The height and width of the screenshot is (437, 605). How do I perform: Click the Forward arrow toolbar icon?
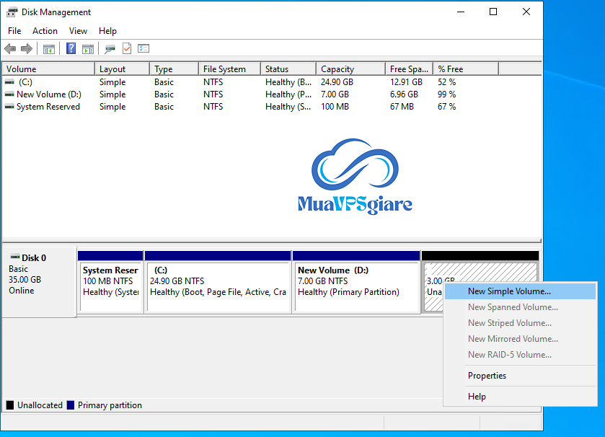click(x=27, y=49)
